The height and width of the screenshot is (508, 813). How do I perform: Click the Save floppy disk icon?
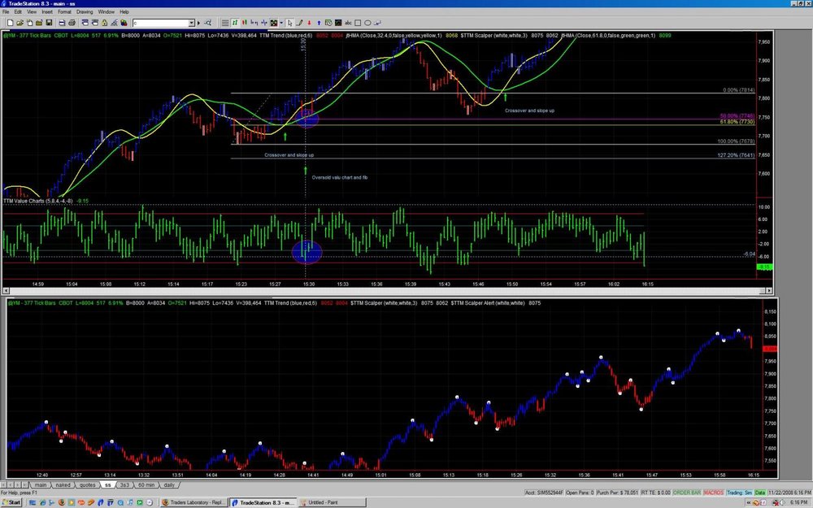coord(50,23)
